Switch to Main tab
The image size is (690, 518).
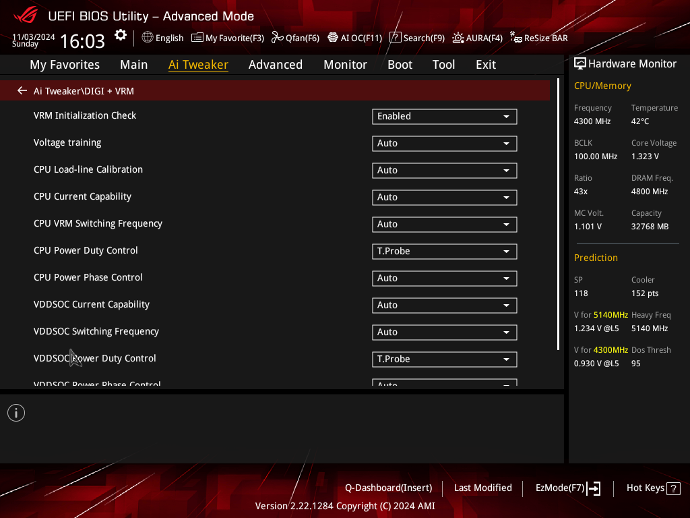tap(134, 65)
